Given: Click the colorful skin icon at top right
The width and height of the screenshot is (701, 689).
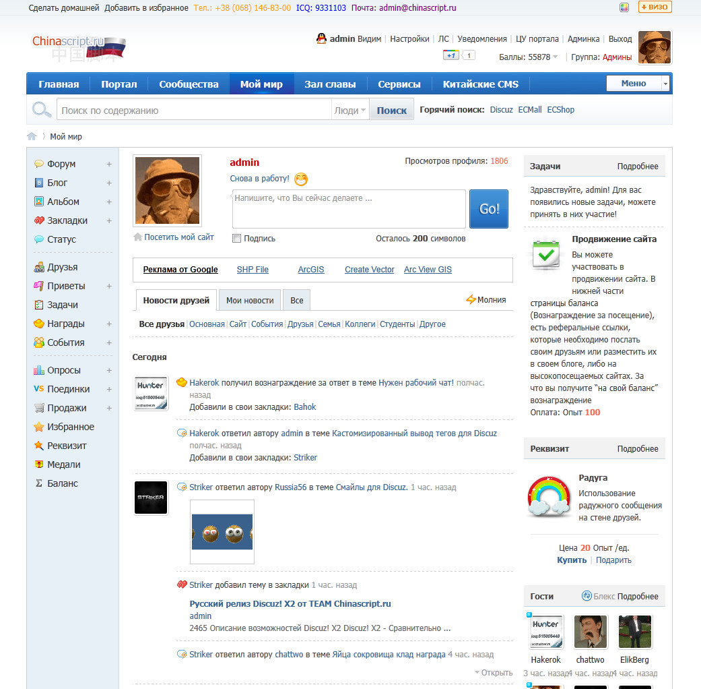Looking at the screenshot, I should [x=624, y=7].
